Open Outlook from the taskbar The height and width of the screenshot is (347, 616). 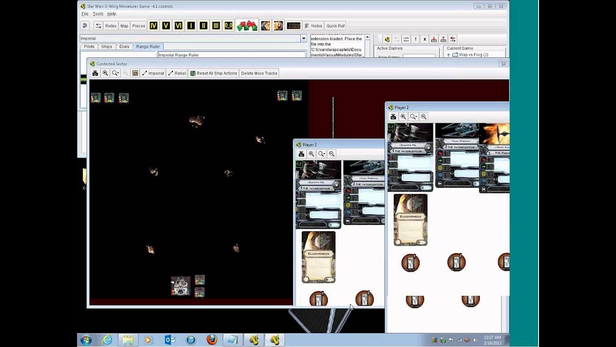[170, 340]
